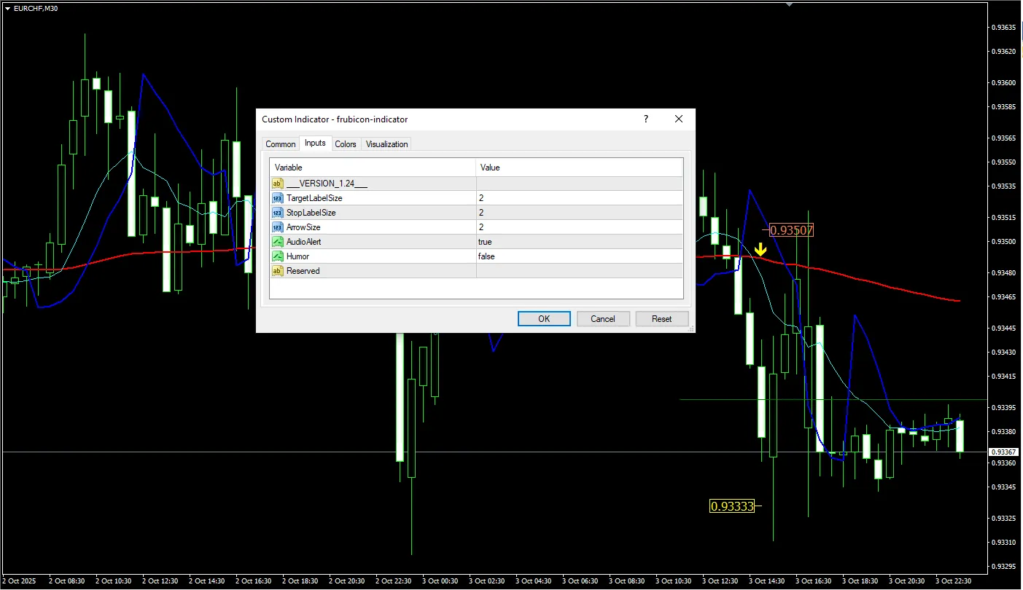The width and height of the screenshot is (1023, 590).
Task: Open the EURCHF,M30 chart menu triangle
Action: click(7, 8)
